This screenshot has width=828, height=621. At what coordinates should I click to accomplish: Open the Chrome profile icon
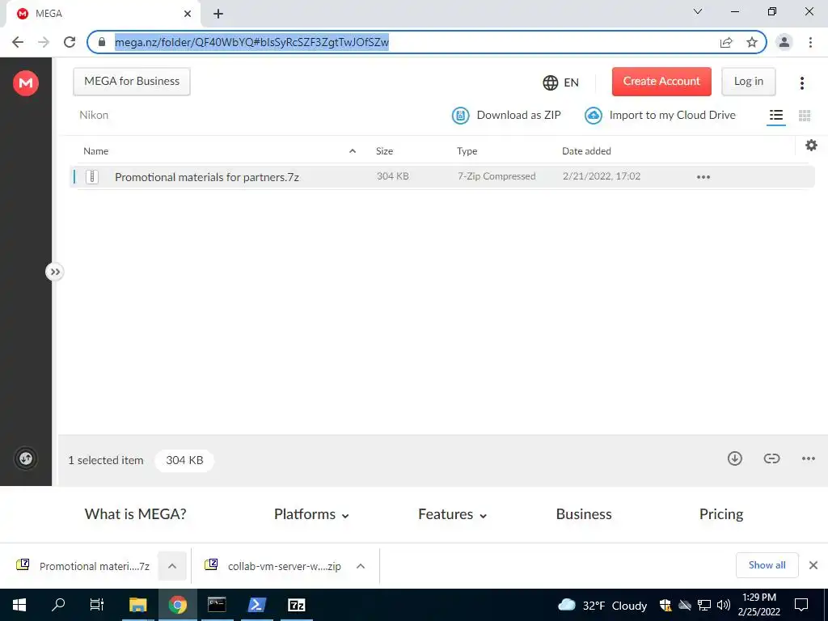tap(784, 42)
